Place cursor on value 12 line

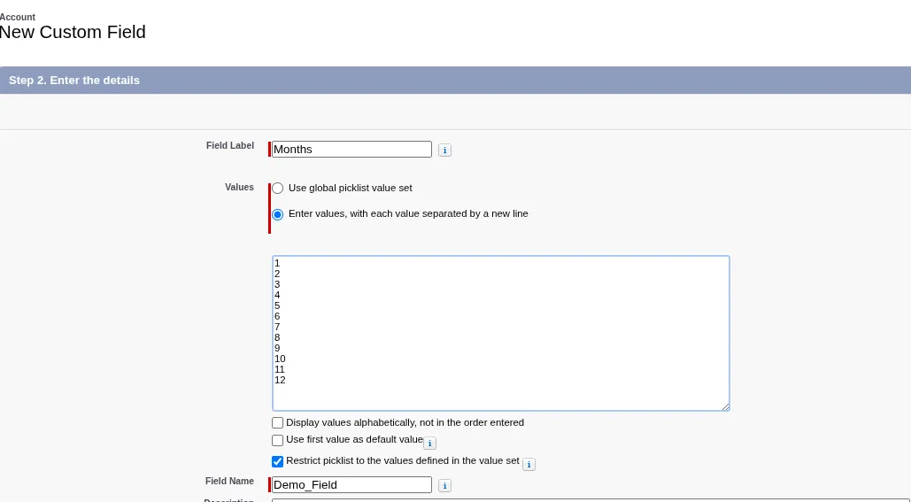281,380
